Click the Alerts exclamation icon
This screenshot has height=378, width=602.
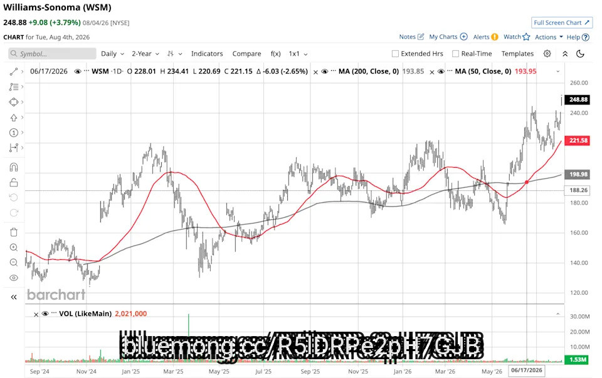(x=495, y=37)
